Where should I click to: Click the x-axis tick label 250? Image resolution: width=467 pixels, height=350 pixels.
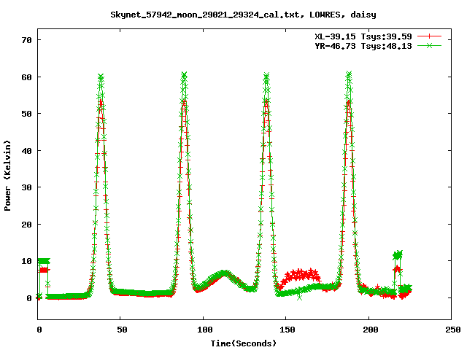coord(453,330)
